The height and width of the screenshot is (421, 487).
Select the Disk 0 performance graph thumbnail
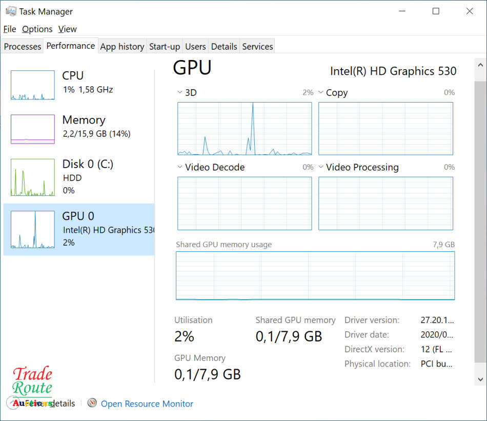(32, 177)
